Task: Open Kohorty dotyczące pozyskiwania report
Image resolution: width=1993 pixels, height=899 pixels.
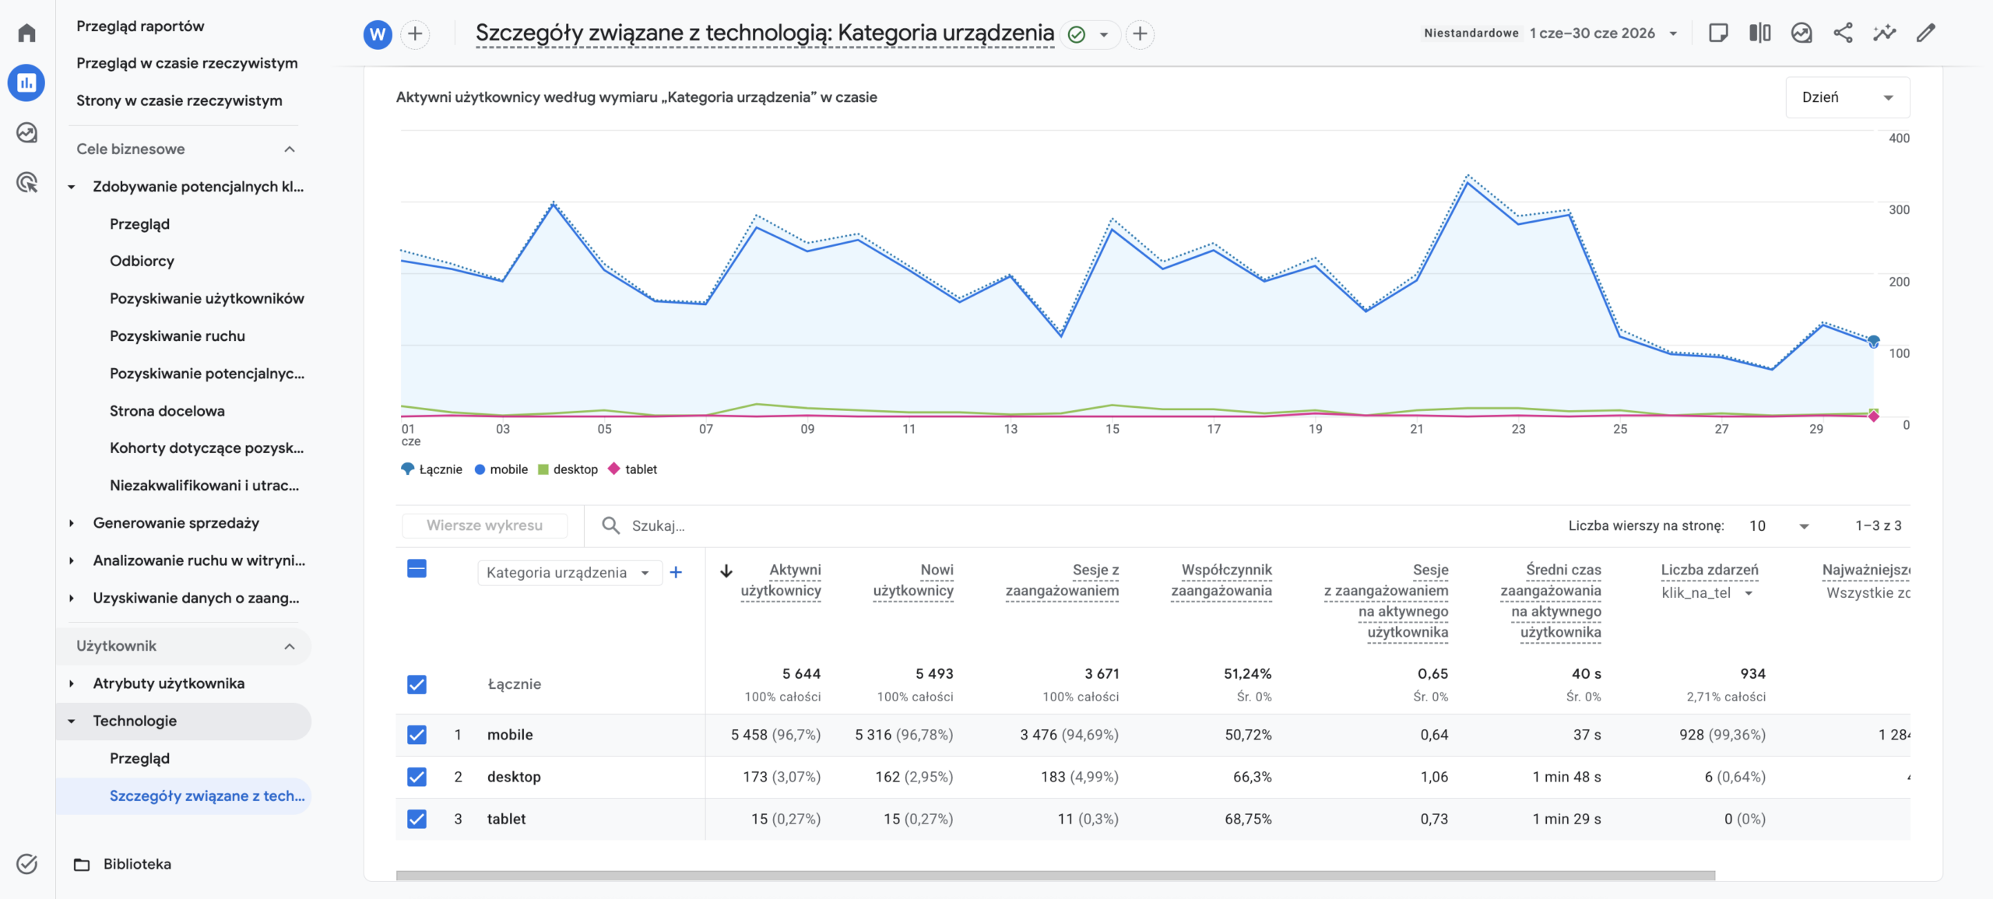Action: click(207, 448)
